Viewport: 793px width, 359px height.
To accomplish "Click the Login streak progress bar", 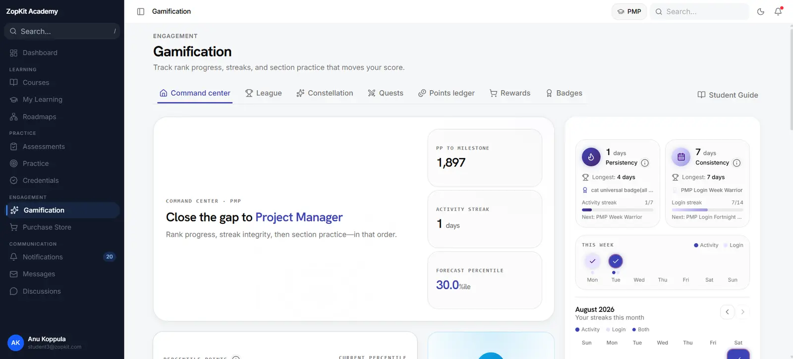I will tap(707, 210).
